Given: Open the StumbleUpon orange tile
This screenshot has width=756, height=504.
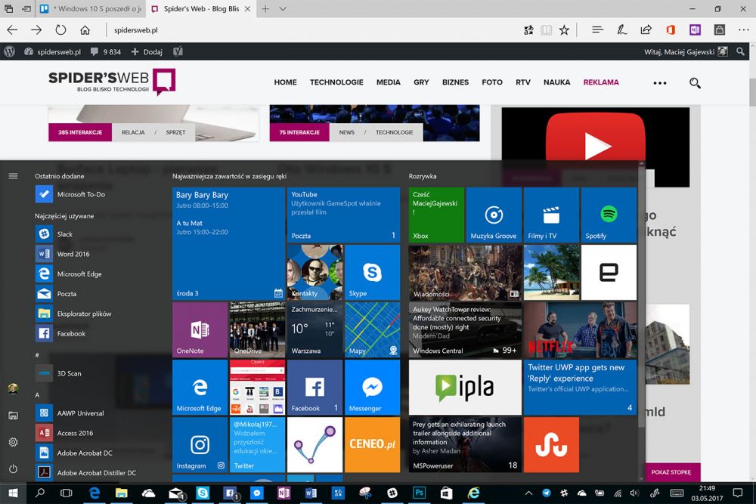Looking at the screenshot, I should tap(551, 445).
